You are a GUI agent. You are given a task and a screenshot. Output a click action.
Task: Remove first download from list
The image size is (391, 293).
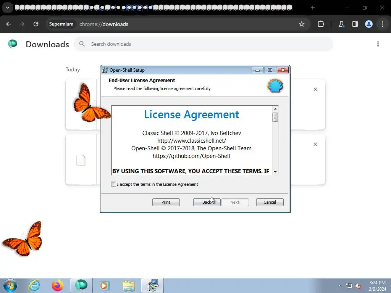tap(315, 89)
